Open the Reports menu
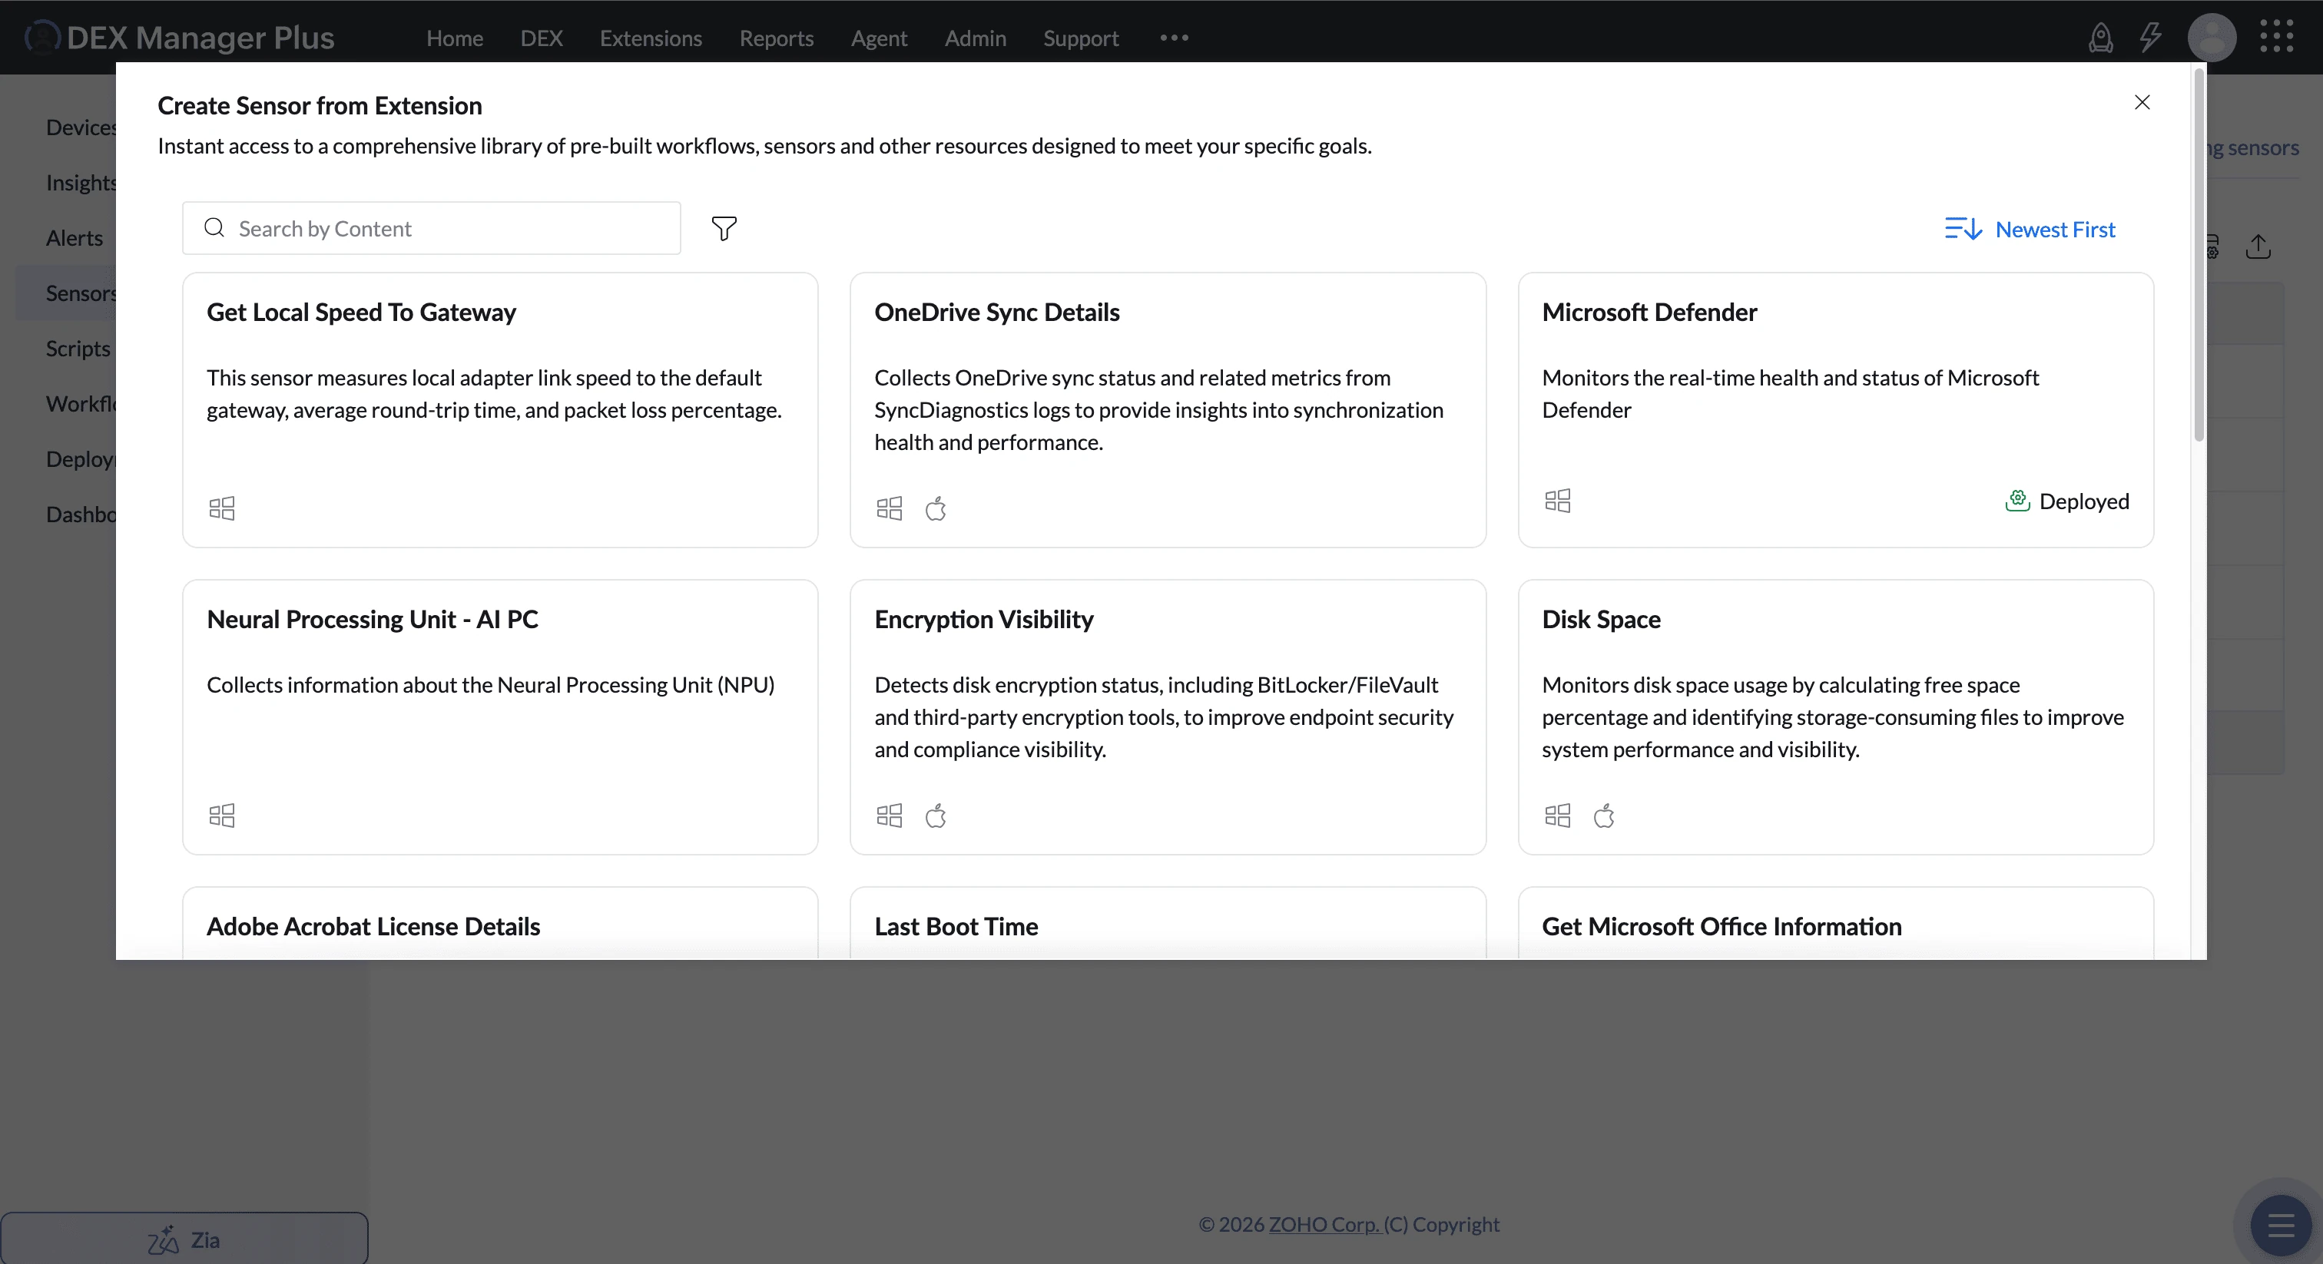Image resolution: width=2323 pixels, height=1264 pixels. point(776,38)
